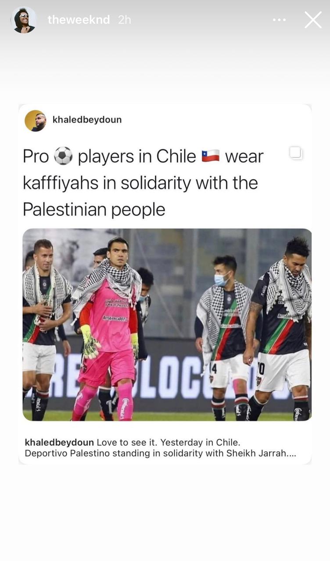Open the players photo in the shared post

167,325
